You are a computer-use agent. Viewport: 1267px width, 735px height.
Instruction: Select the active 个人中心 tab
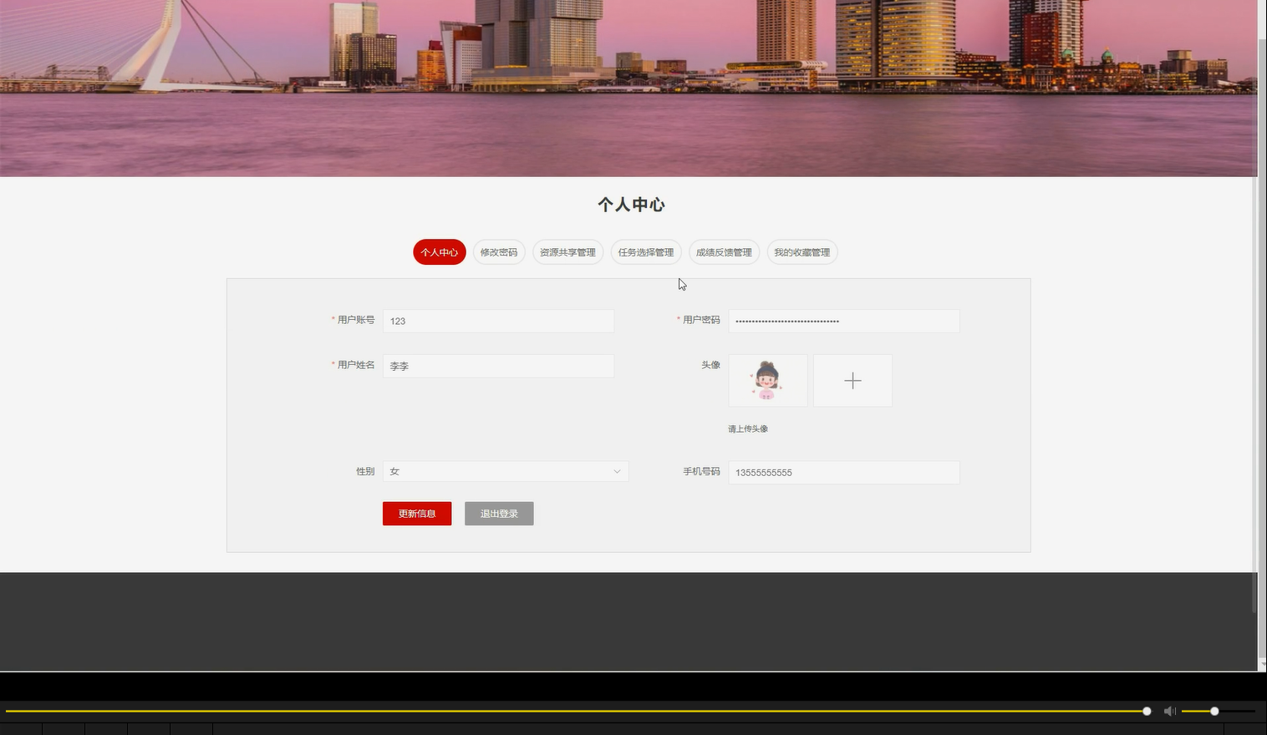pos(438,251)
